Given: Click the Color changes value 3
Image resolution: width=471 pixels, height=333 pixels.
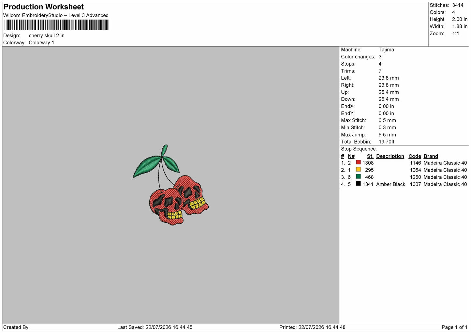Looking at the screenshot, I should [380, 57].
